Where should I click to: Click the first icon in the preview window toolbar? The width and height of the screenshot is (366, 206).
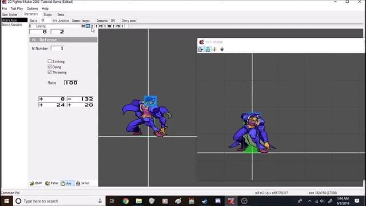[x=201, y=49]
